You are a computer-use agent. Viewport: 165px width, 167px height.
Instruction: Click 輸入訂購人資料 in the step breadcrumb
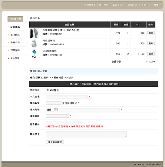click(39, 77)
